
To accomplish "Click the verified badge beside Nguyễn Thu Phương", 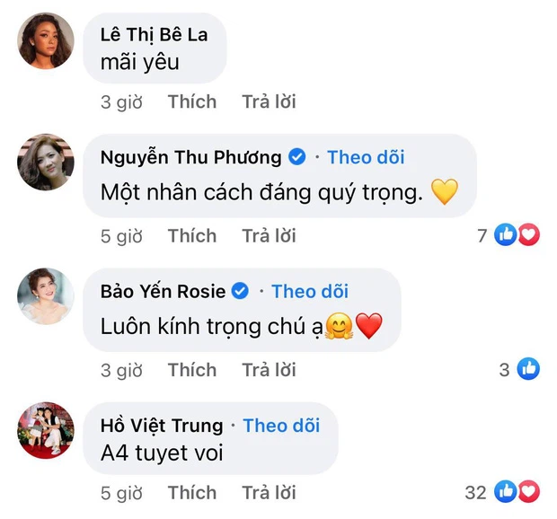I will (297, 157).
